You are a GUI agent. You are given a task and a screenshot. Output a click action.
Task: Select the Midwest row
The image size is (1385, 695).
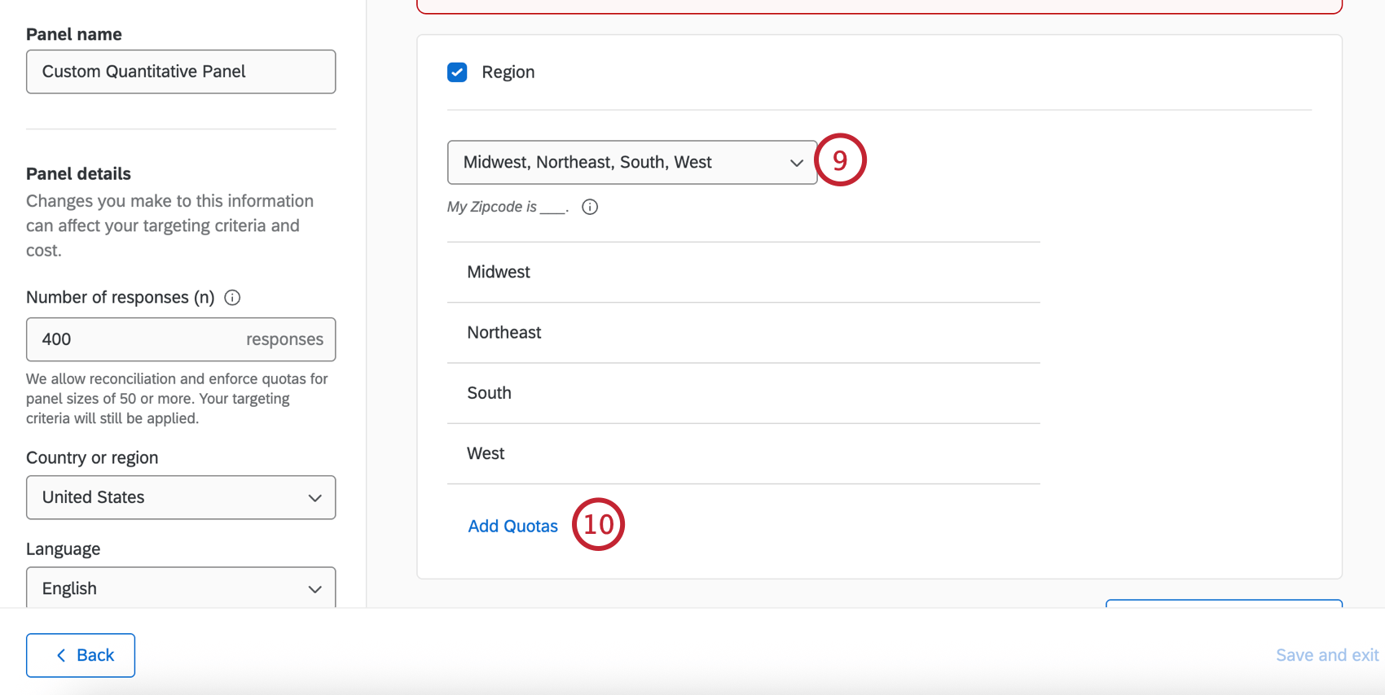(x=744, y=272)
